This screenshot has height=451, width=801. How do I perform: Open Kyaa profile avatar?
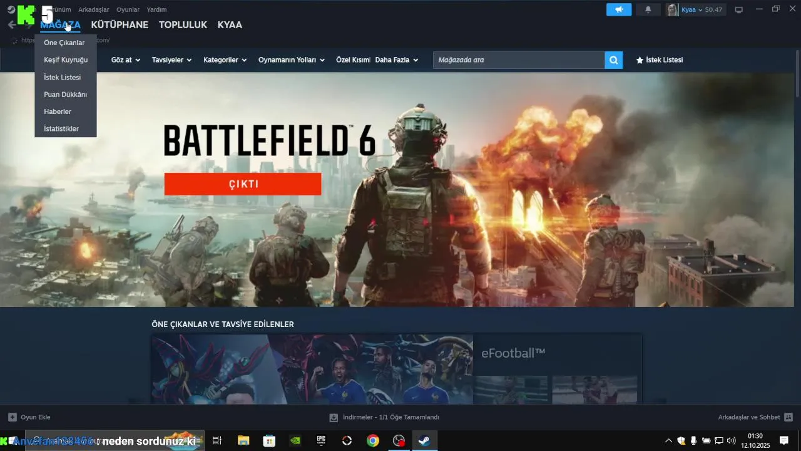coord(672,9)
